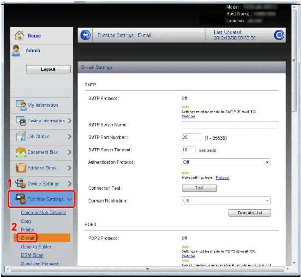Open the Scan to Folder link
Viewport: 301px width, 277px height.
click(x=36, y=247)
